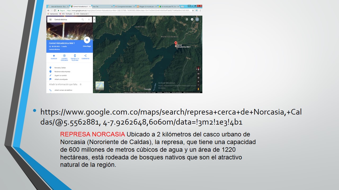The image size is (339, 190).
Task: Zoom out with the map minus button
Action: 198,85
